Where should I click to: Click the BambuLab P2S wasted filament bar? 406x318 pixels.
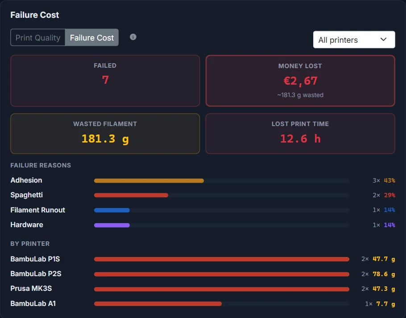click(222, 274)
